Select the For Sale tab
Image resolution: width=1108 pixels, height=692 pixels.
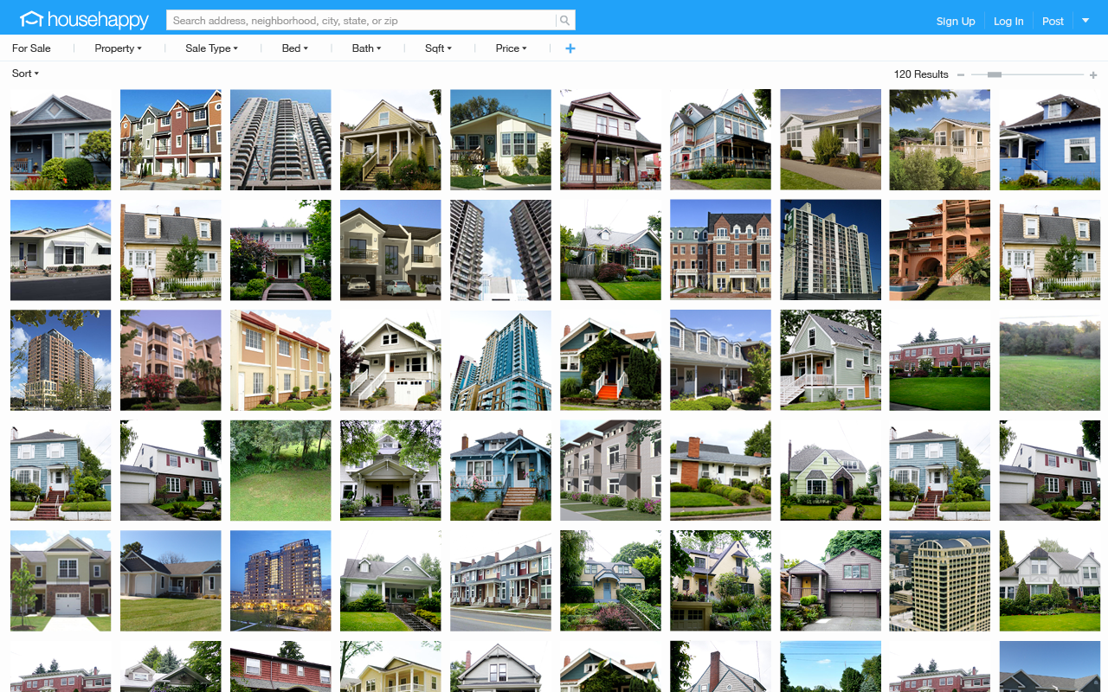(31, 48)
